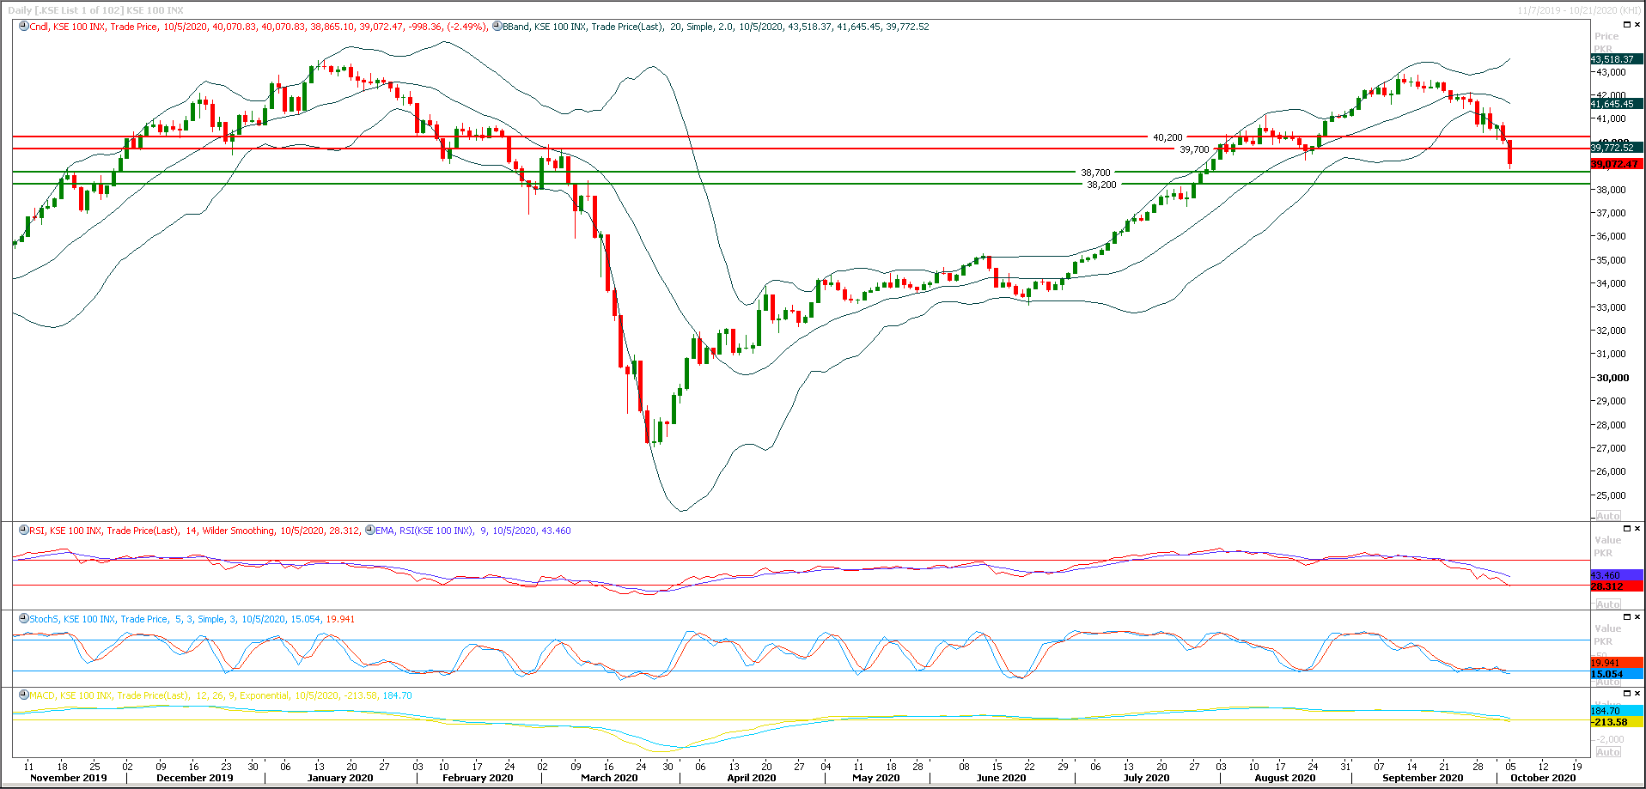Click the 15.054 stochastic value tag

[x=1616, y=674]
